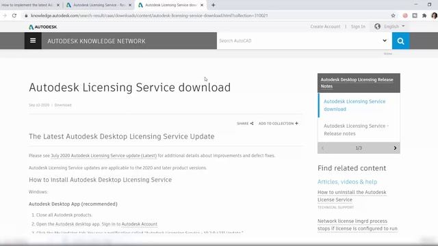This screenshot has width=438, height=246.
Task: Minimize the browser window
Action: (415, 5)
